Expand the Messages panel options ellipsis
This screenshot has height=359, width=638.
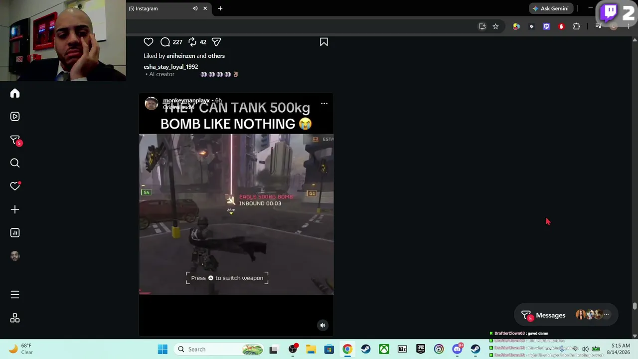tap(606, 315)
